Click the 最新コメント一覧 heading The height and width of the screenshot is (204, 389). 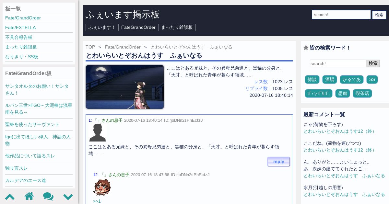324,114
